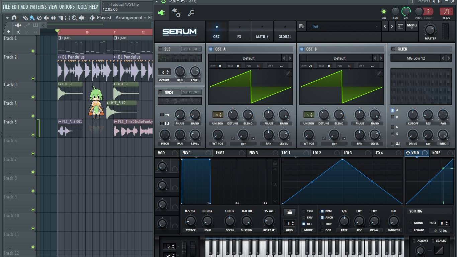Enable the SUB oscillator checkbox
Image resolution: width=457 pixels, height=257 pixels.
click(x=160, y=49)
